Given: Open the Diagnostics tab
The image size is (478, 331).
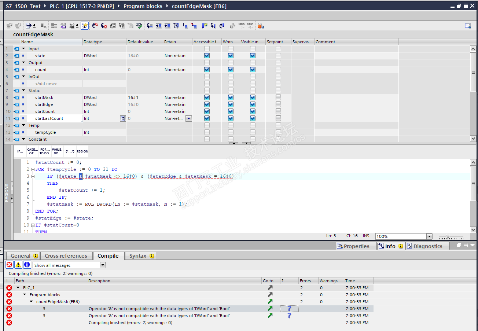Looking at the screenshot, I should (x=427, y=246).
